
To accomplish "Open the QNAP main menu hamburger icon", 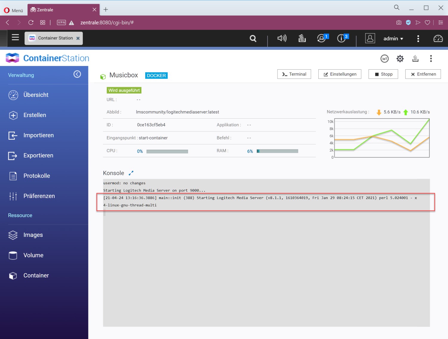I will (15, 37).
